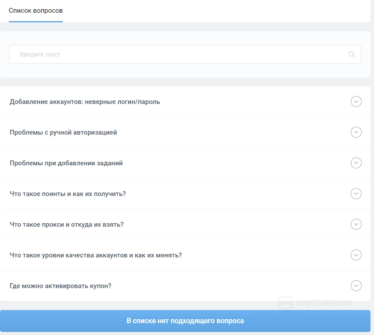Expand chevron for уровни качества аккаунтов question

[356, 255]
